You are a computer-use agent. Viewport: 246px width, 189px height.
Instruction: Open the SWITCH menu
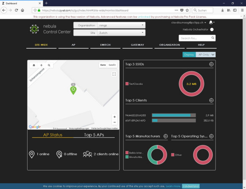105,45
